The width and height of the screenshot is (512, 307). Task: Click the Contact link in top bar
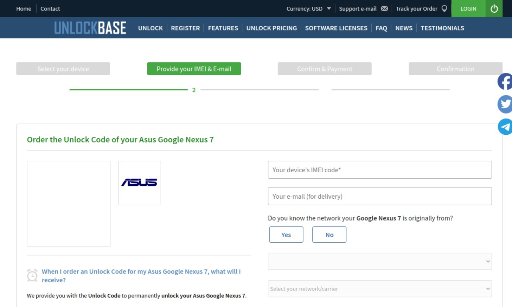coord(50,8)
